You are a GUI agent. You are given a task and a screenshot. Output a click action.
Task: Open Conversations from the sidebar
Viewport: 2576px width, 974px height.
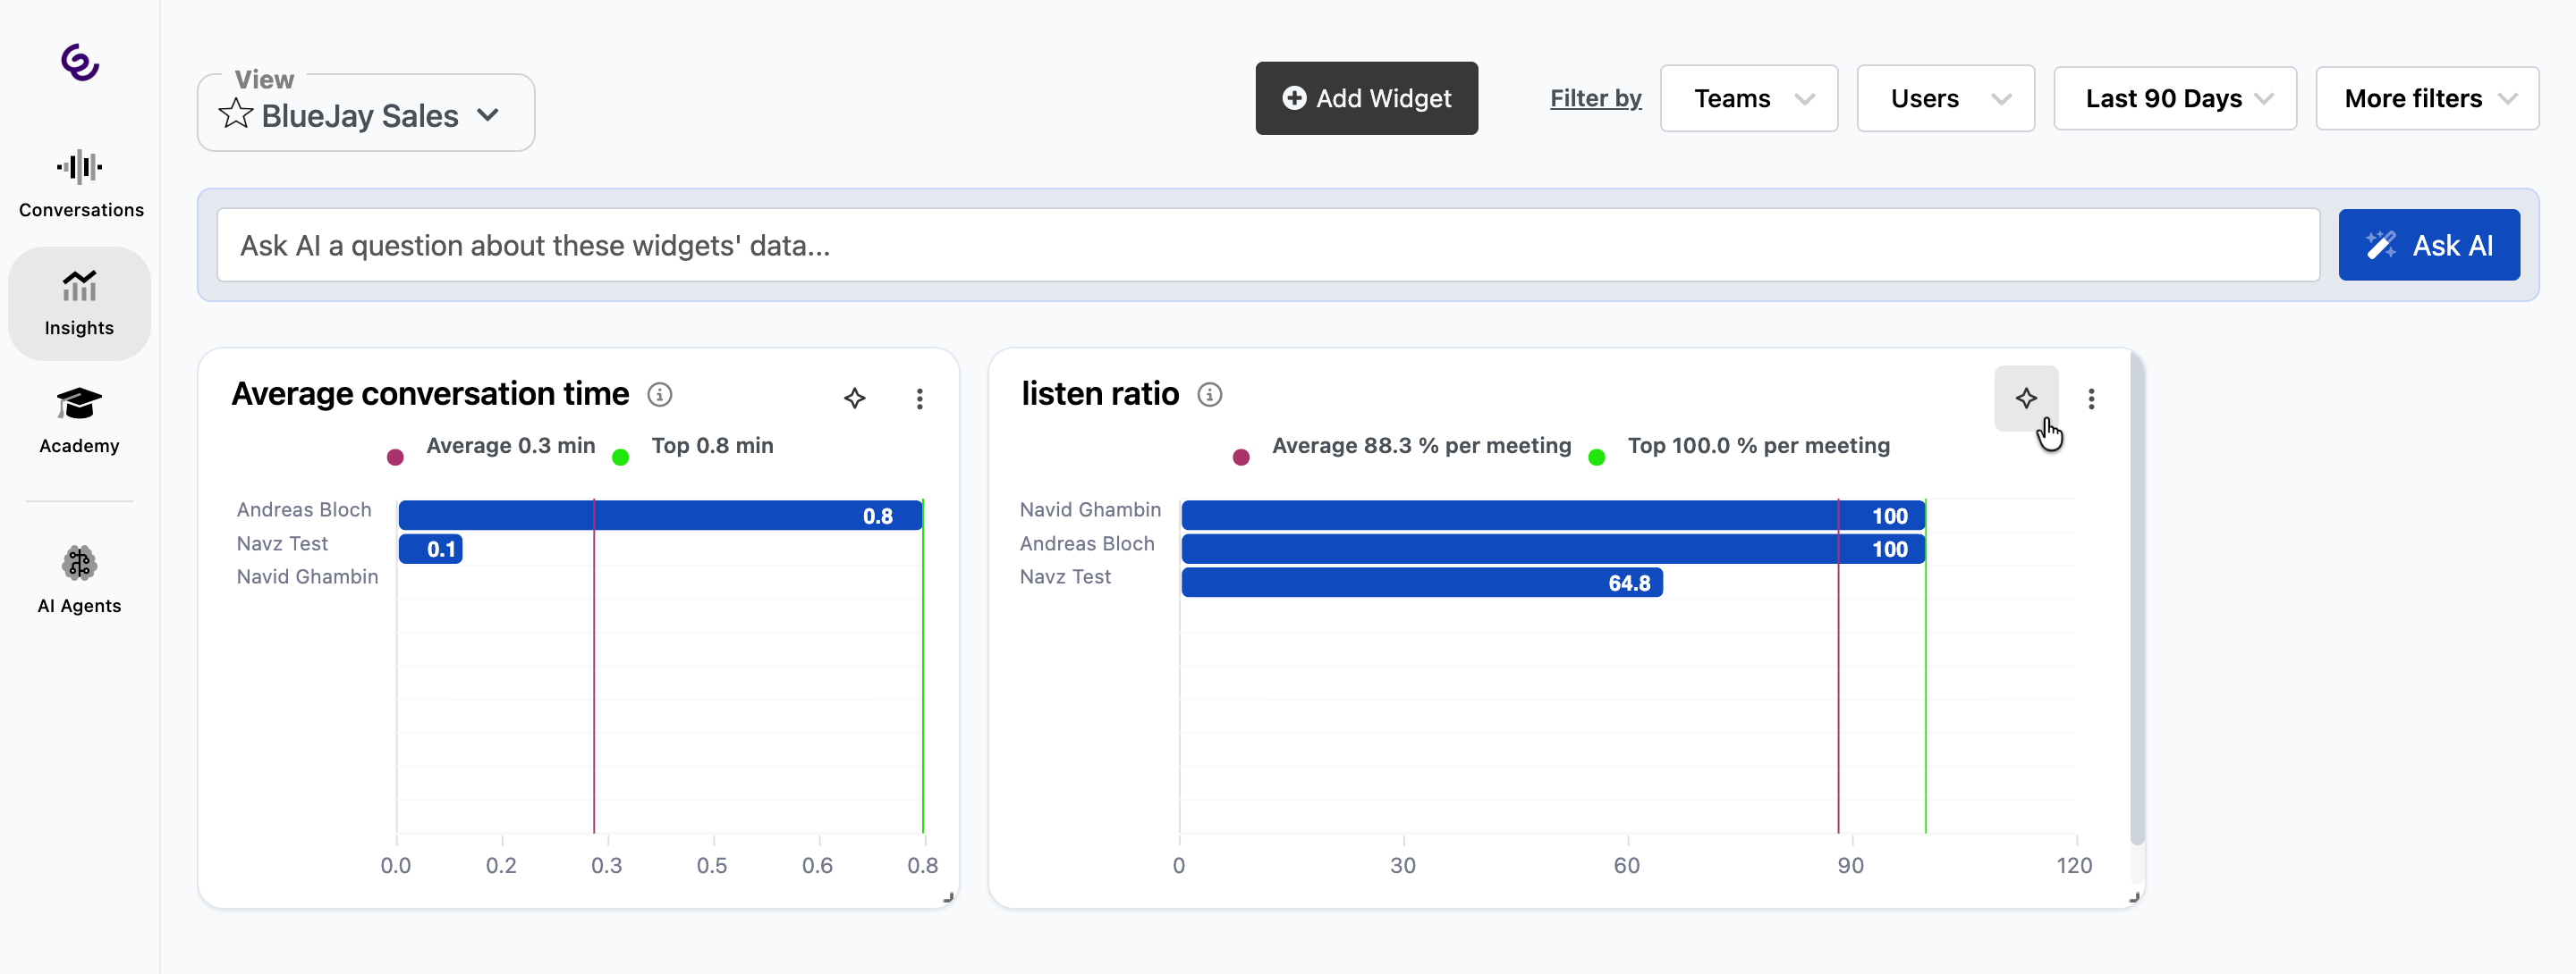coord(80,184)
